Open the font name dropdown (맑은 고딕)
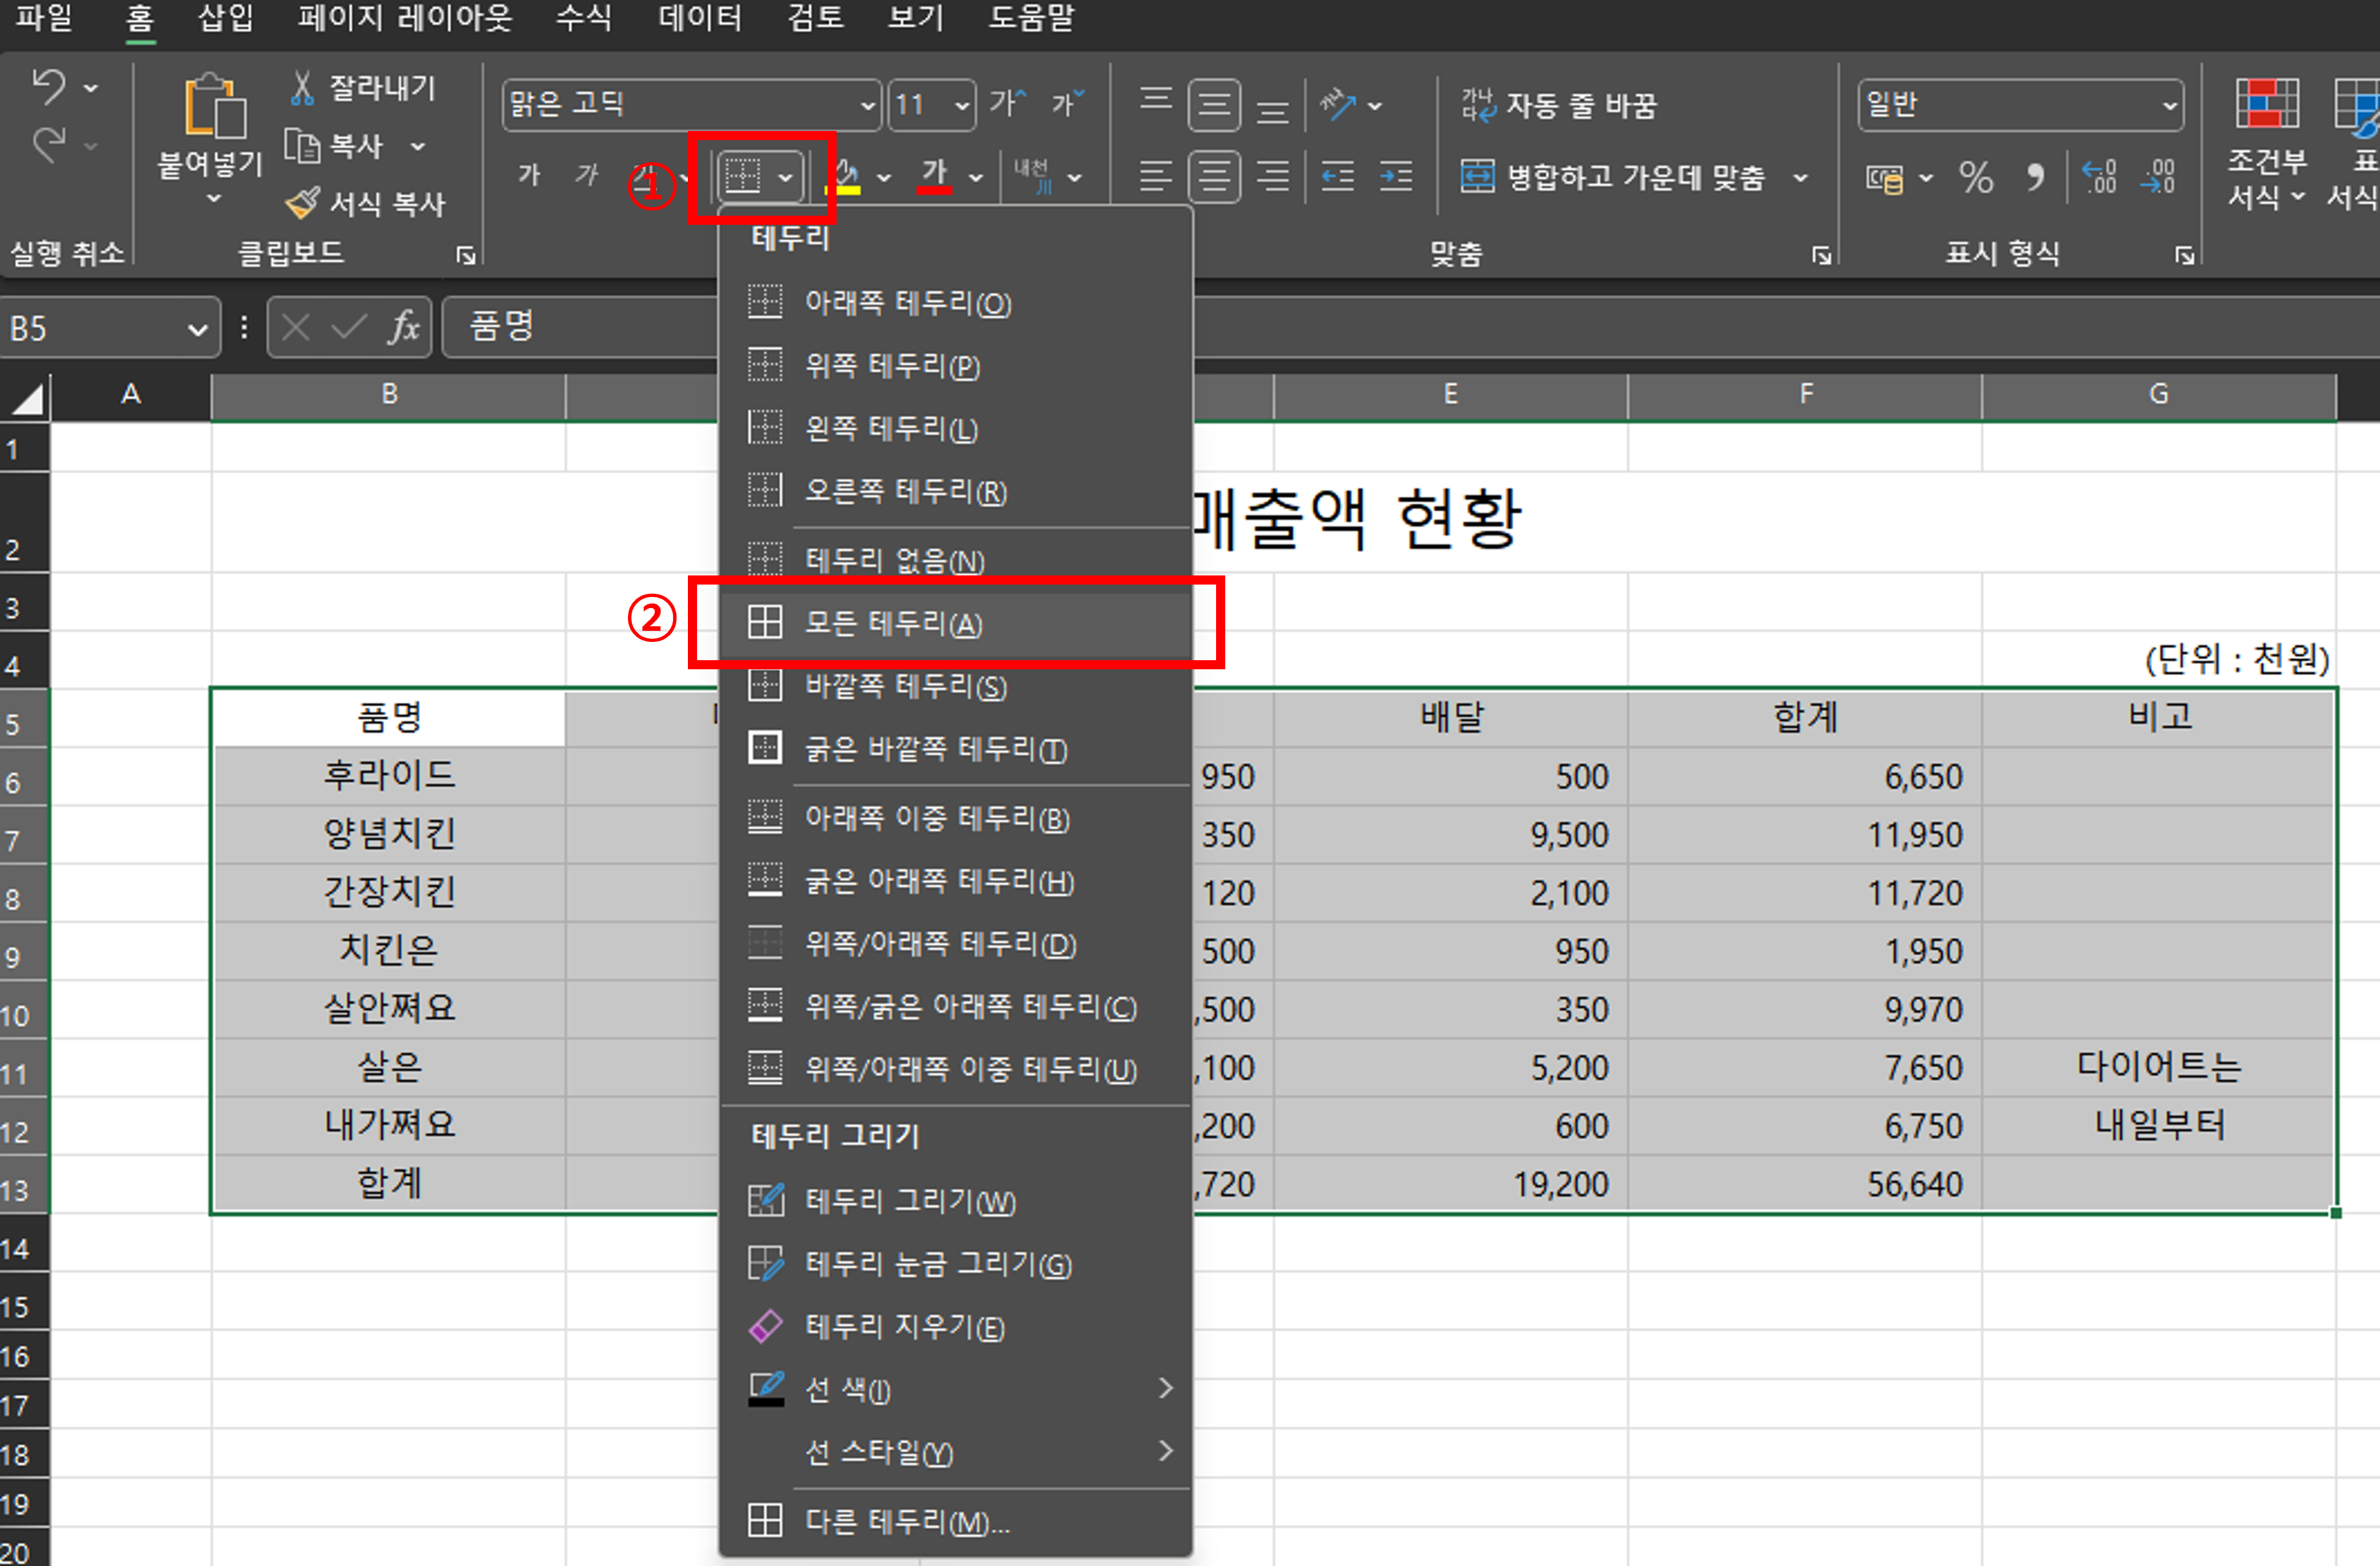The width and height of the screenshot is (2380, 1566). pos(868,105)
